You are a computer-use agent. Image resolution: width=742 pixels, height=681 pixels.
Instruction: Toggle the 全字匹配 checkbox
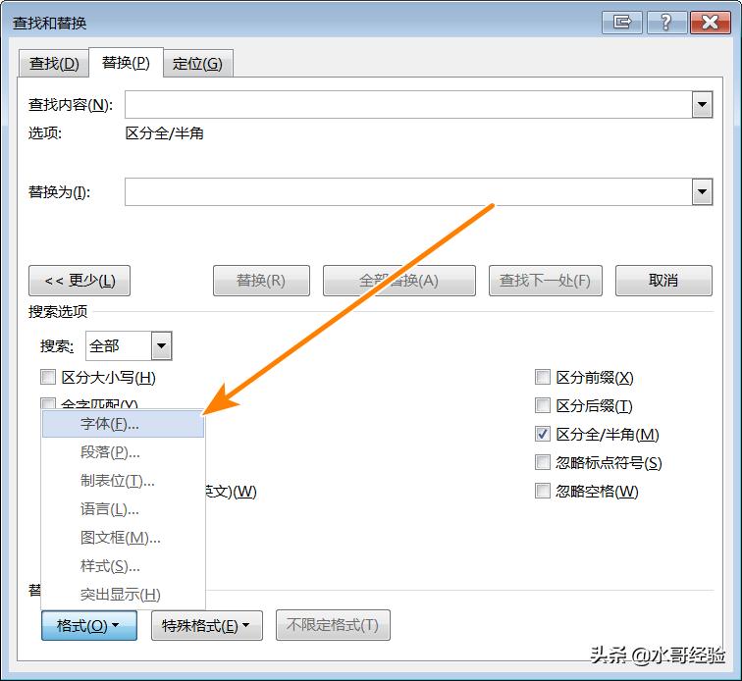point(48,403)
